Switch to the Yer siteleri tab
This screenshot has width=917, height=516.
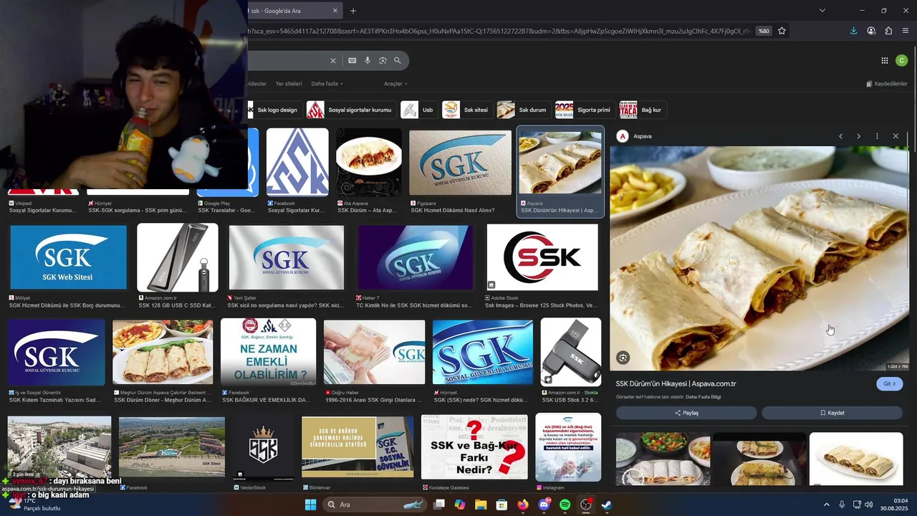289,84
